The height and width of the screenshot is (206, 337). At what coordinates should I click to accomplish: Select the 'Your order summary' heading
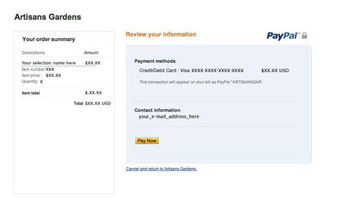tap(48, 39)
